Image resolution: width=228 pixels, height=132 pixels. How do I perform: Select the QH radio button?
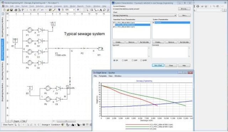coord(114,60)
